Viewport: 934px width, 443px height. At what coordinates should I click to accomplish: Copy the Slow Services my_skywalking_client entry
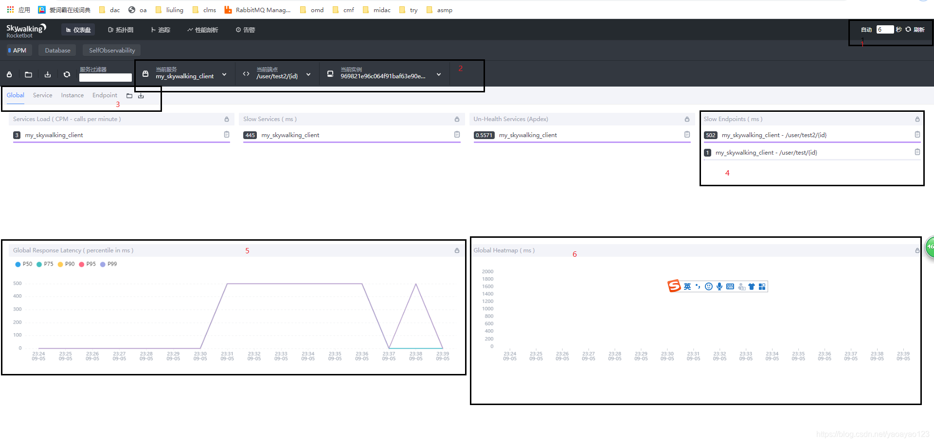[x=457, y=134]
